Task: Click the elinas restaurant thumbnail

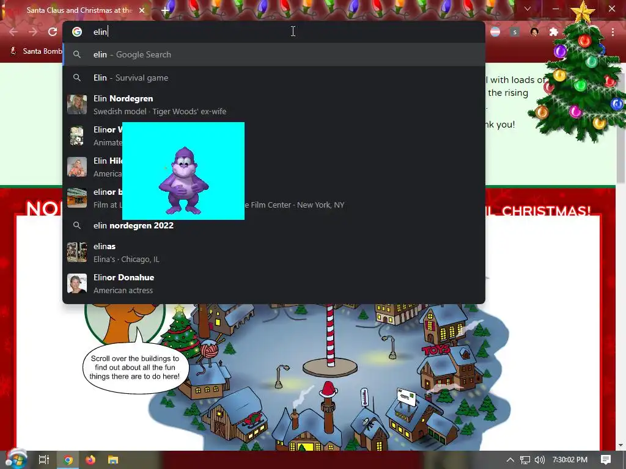Action: pyautogui.click(x=77, y=252)
